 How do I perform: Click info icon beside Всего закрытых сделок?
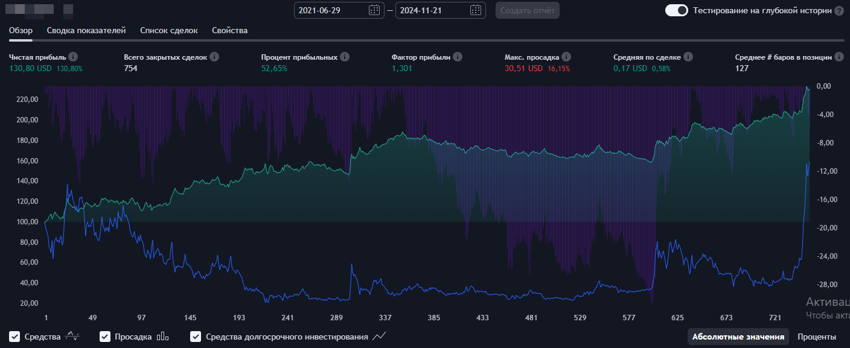click(214, 57)
